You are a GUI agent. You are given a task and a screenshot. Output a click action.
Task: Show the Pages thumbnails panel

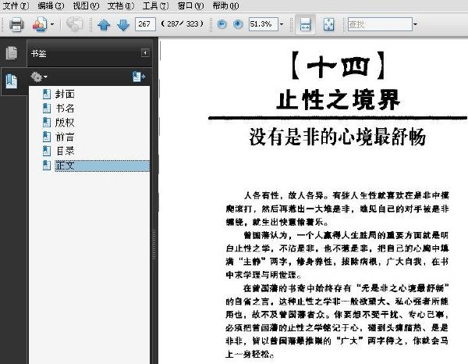coord(12,53)
